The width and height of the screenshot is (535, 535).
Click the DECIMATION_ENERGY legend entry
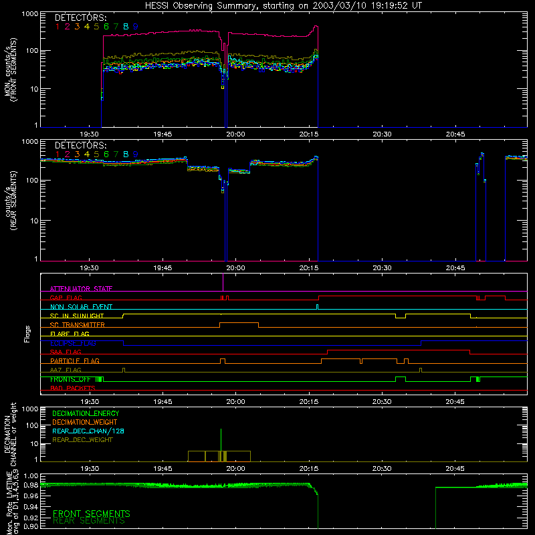point(86,413)
